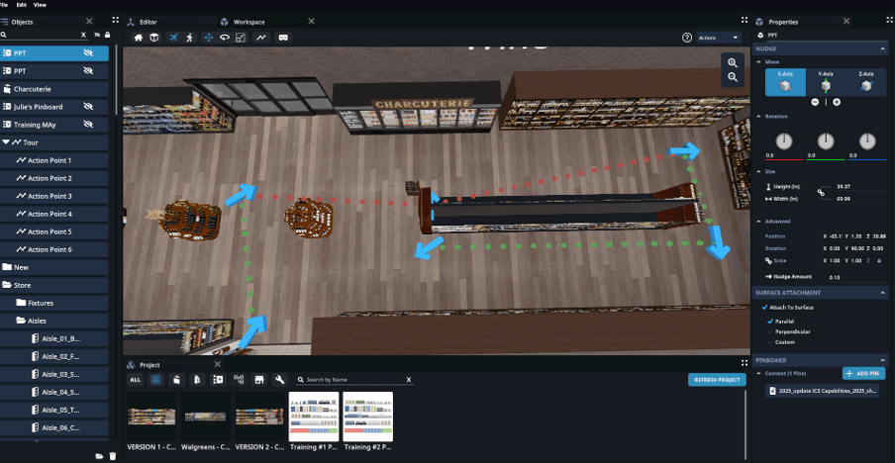Screen dimensions: 895x463
Task: Zoom in using the magnifier plus icon
Action: (733, 62)
